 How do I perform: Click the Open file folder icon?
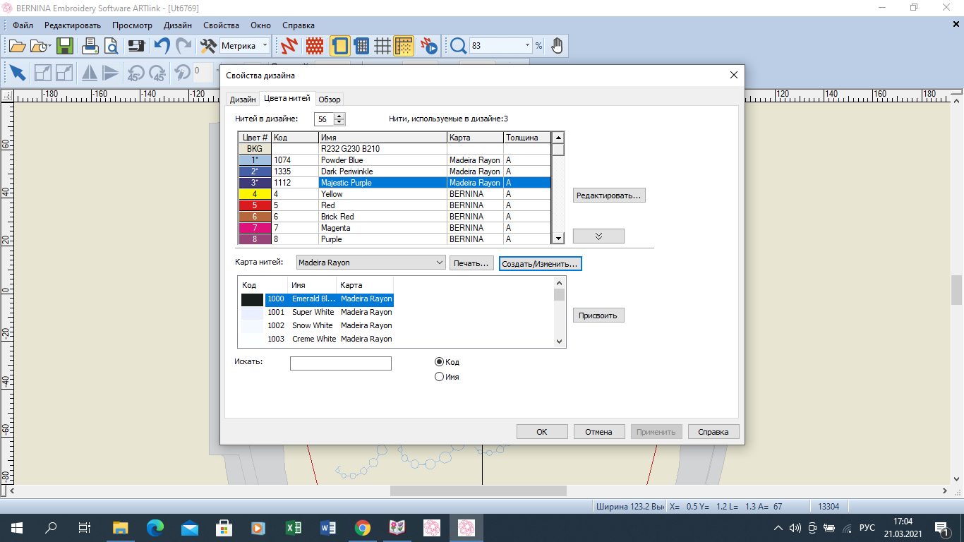[x=17, y=47]
